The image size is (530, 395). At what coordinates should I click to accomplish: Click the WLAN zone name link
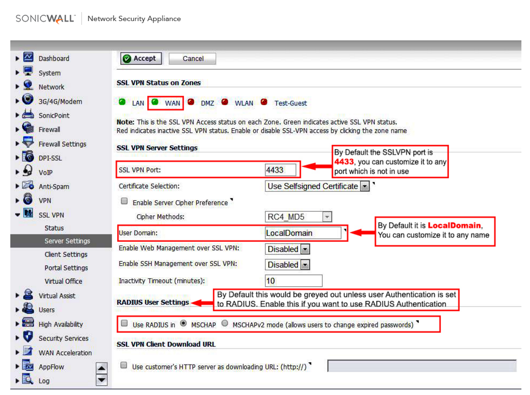(x=244, y=103)
